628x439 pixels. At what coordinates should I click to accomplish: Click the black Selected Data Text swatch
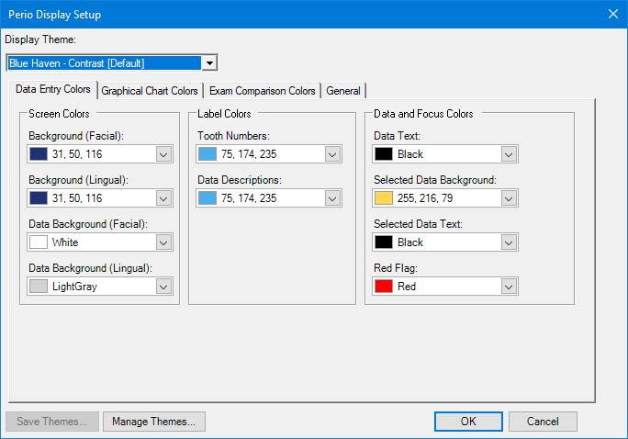point(384,242)
